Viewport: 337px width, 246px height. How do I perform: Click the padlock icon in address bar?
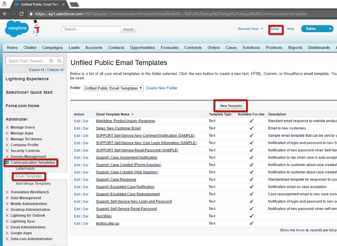(x=31, y=14)
